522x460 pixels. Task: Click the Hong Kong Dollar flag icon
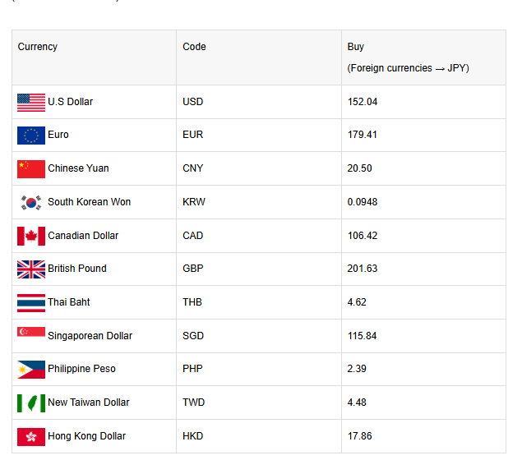click(x=31, y=437)
